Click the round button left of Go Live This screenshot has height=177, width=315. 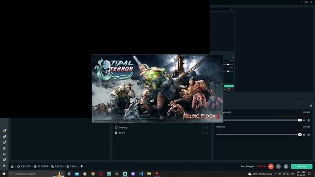point(286,166)
